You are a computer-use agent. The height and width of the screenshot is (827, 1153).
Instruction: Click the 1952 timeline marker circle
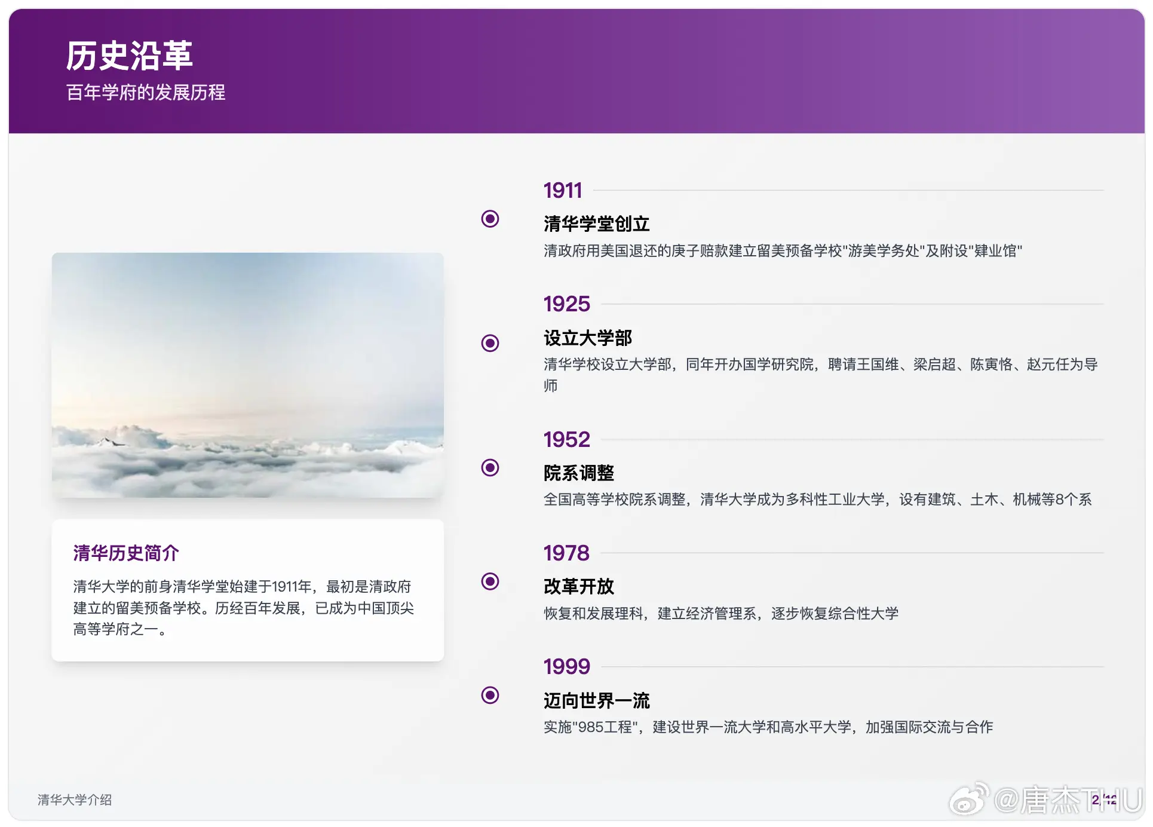coord(490,467)
